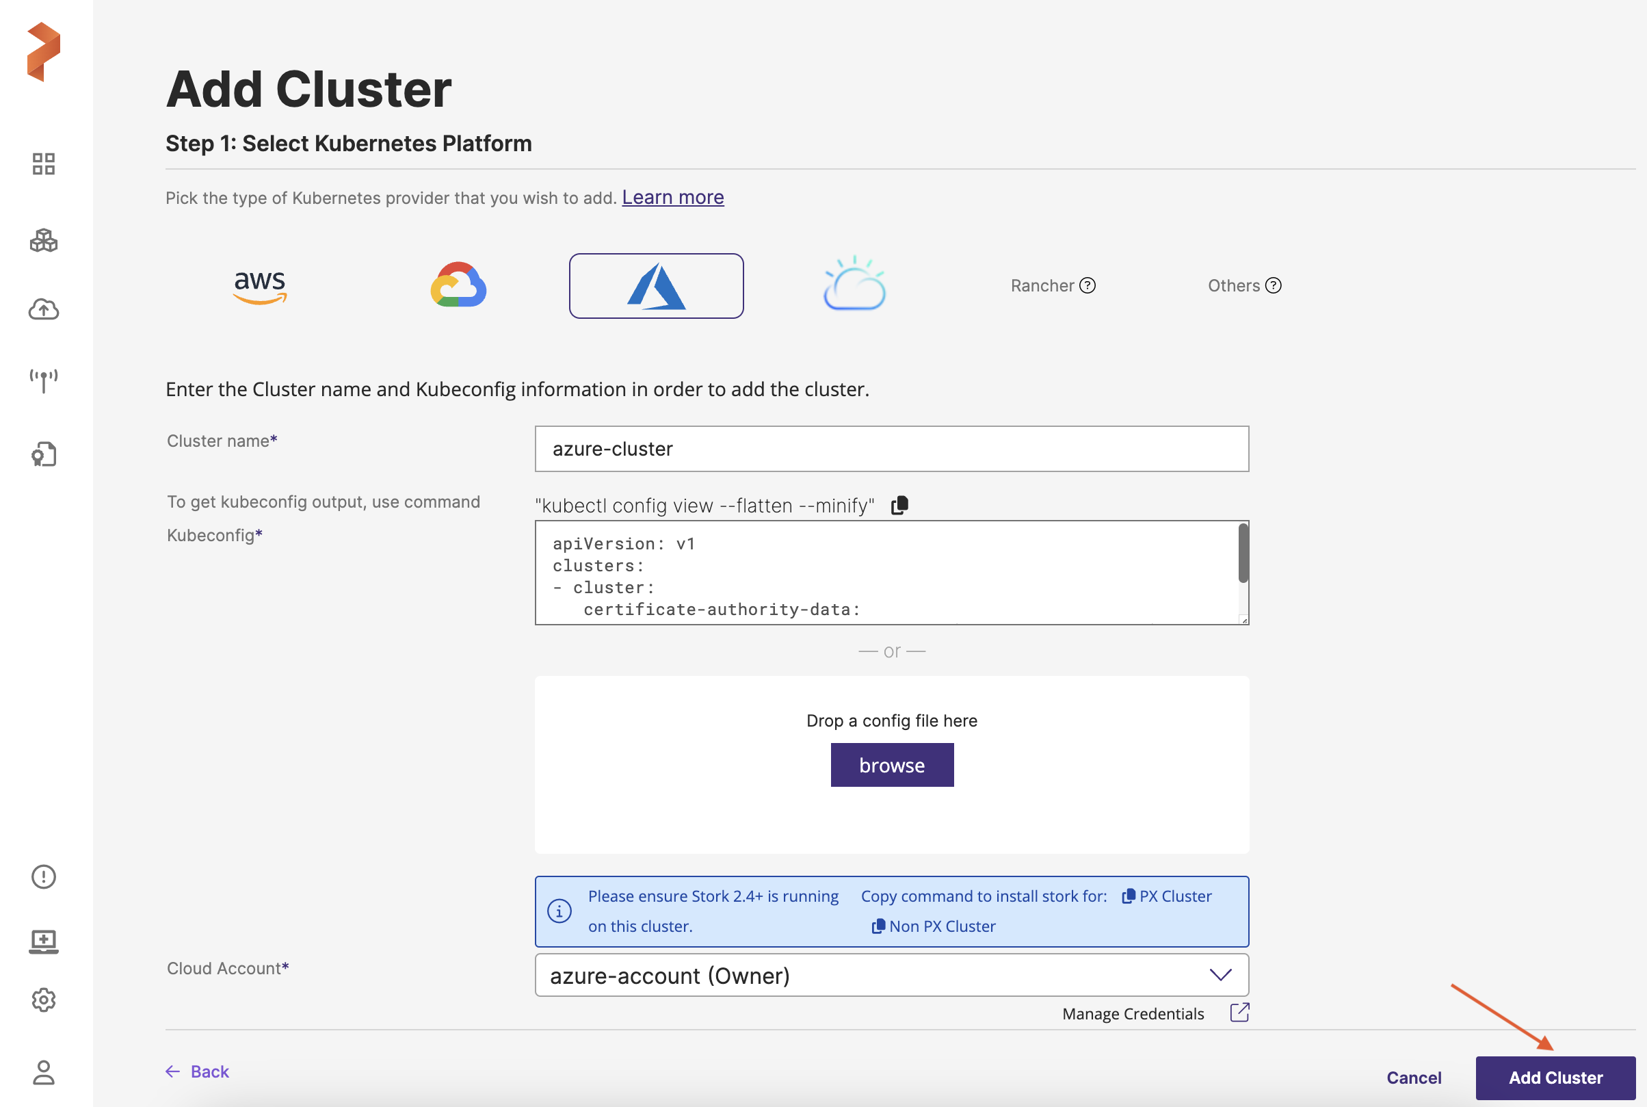
Task: Click the alert exclamation circle icon
Action: click(x=43, y=876)
